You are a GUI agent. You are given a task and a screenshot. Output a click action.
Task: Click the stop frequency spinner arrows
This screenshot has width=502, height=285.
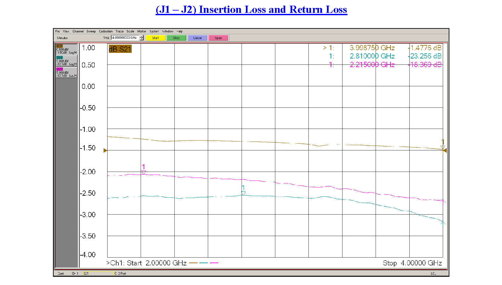point(142,38)
